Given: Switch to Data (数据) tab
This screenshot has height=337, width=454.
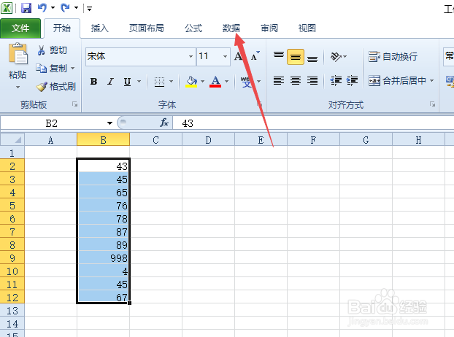Looking at the screenshot, I should click(231, 28).
